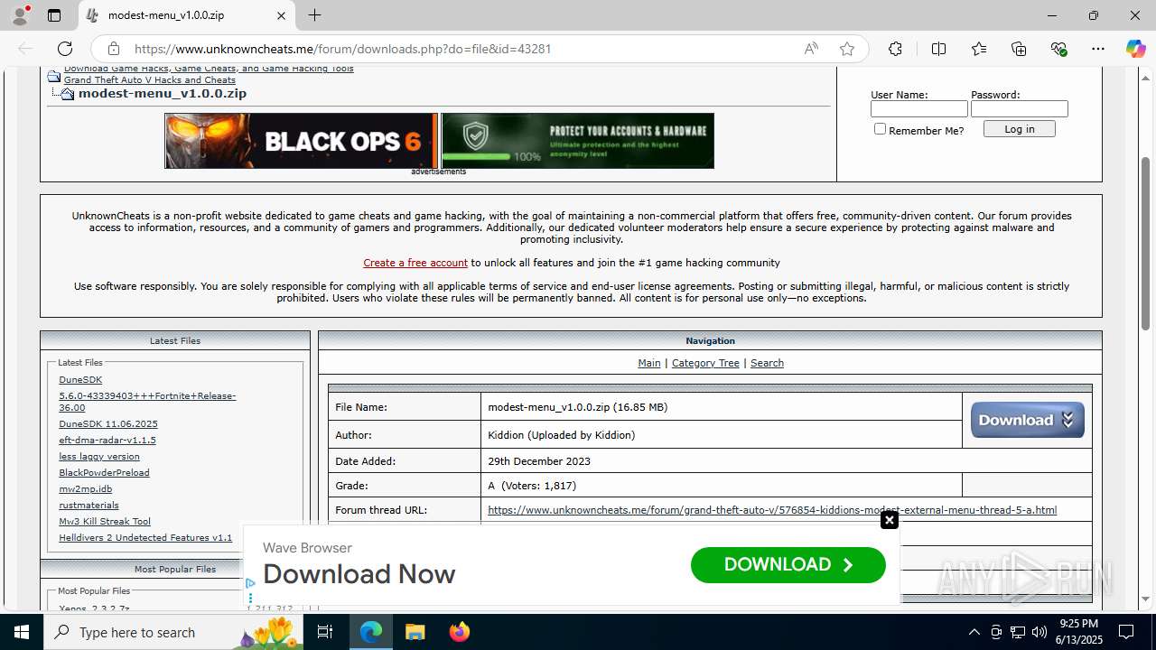Image resolution: width=1156 pixels, height=650 pixels.
Task: Open mw2mp.idb file link
Action: click(86, 489)
